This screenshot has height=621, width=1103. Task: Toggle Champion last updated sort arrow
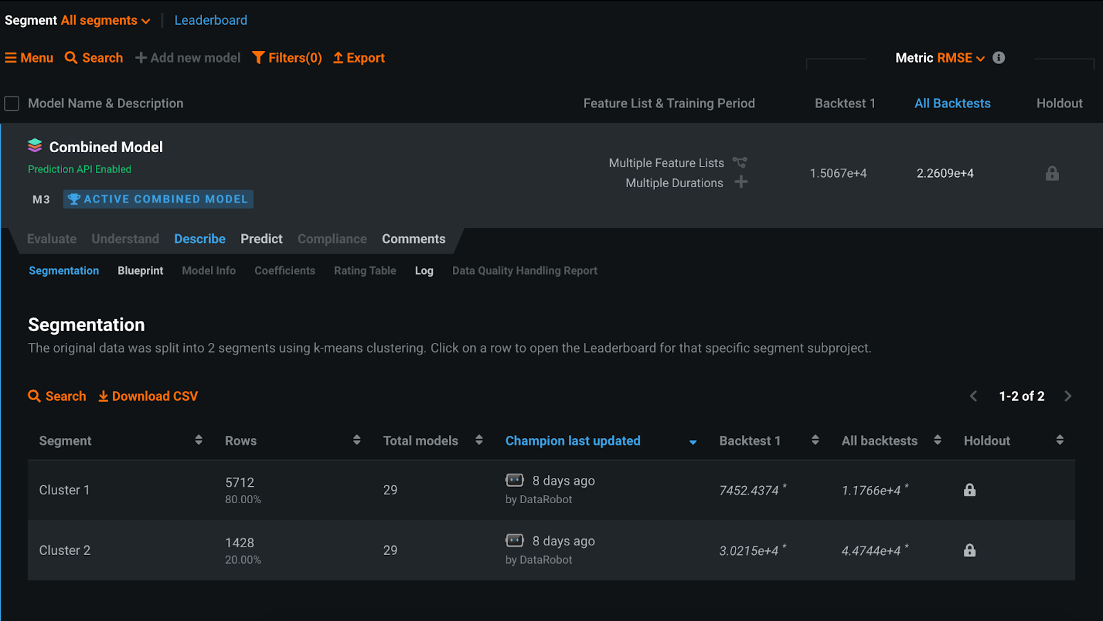693,442
